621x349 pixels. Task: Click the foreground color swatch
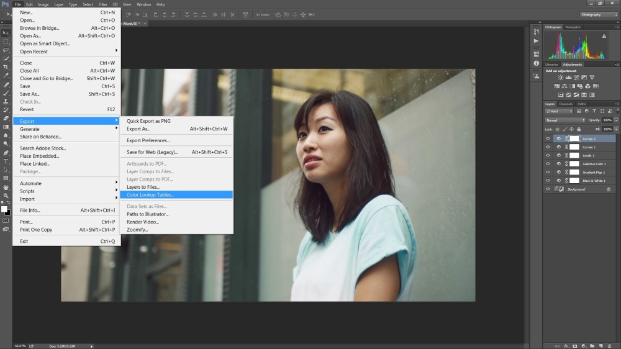4,209
